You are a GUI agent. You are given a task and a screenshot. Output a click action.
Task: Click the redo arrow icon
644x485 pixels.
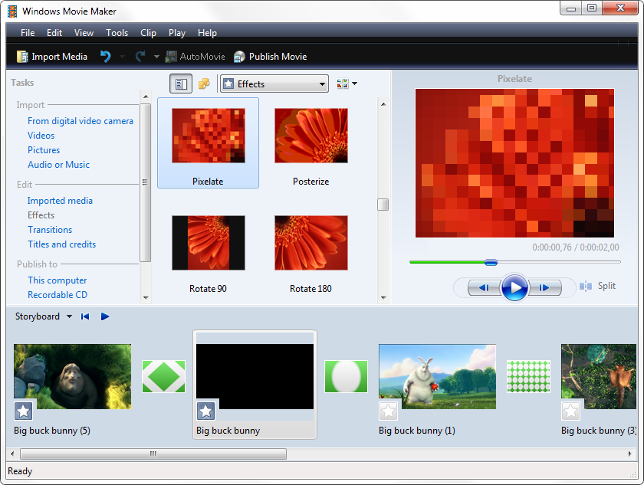click(x=140, y=56)
